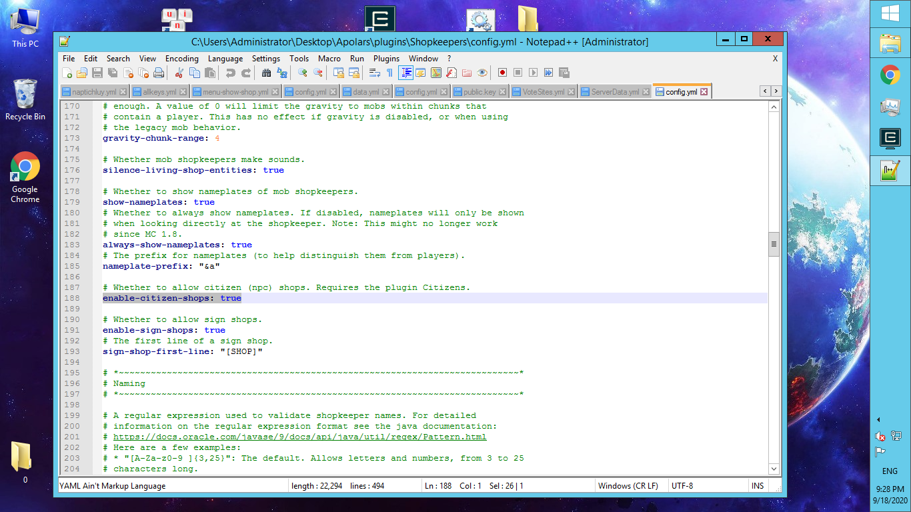The height and width of the screenshot is (512, 911).
Task: Expand the Language menu
Action: [x=225, y=59]
